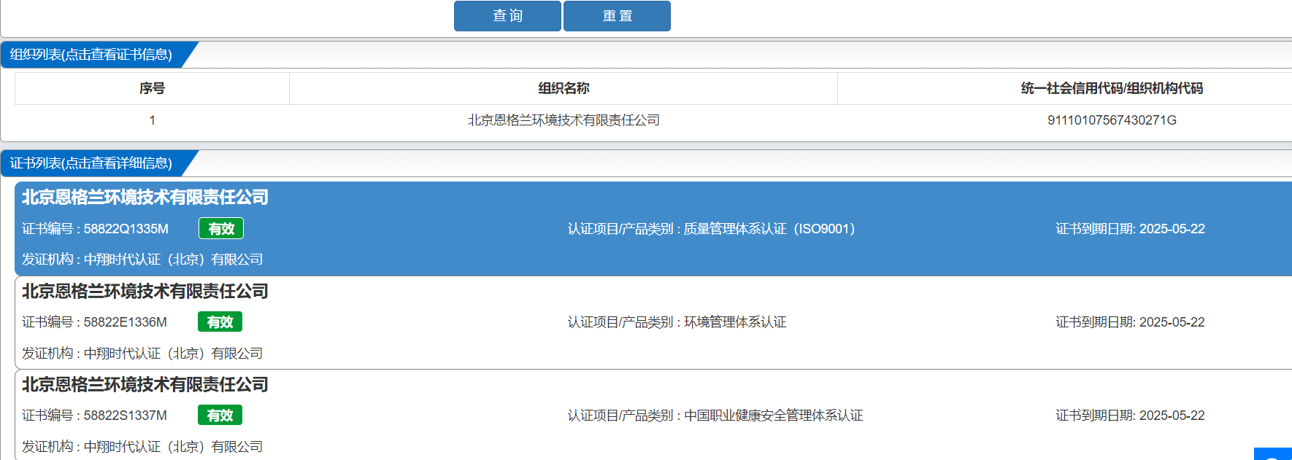Click issuing body line under certificate 58822S1337M
This screenshot has width=1292, height=460.
pyautogui.click(x=142, y=447)
